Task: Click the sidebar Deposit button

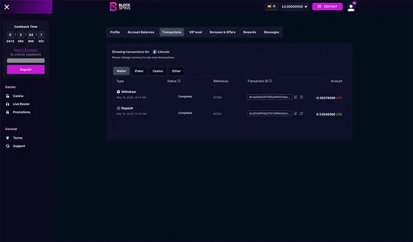Action: pos(25,69)
